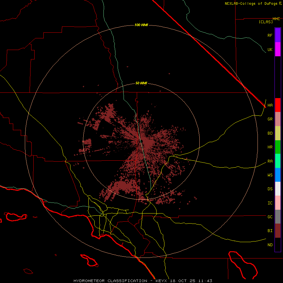The image size is (283, 283).
Task: Click the GC gray legend swatch
Action: coord(278,217)
